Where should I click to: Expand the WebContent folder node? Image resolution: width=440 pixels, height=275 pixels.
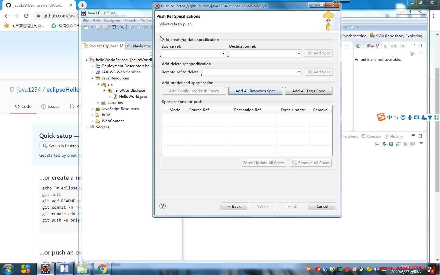pyautogui.click(x=93, y=121)
